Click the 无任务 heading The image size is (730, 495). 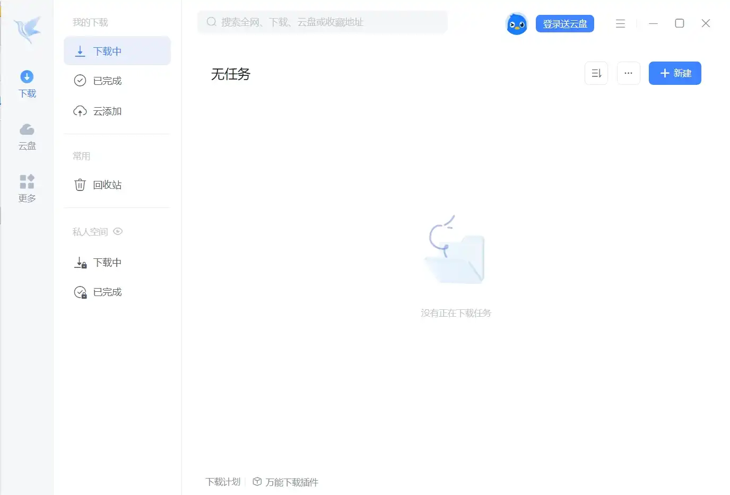point(230,74)
